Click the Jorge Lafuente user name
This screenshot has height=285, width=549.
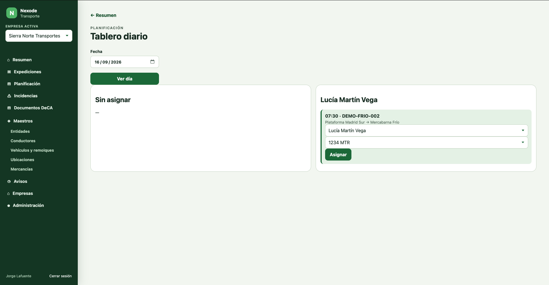(19, 276)
